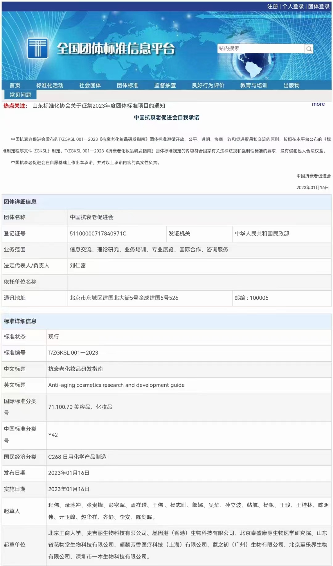Click the site search magnifier icon
The image size is (333, 566).
tap(309, 49)
